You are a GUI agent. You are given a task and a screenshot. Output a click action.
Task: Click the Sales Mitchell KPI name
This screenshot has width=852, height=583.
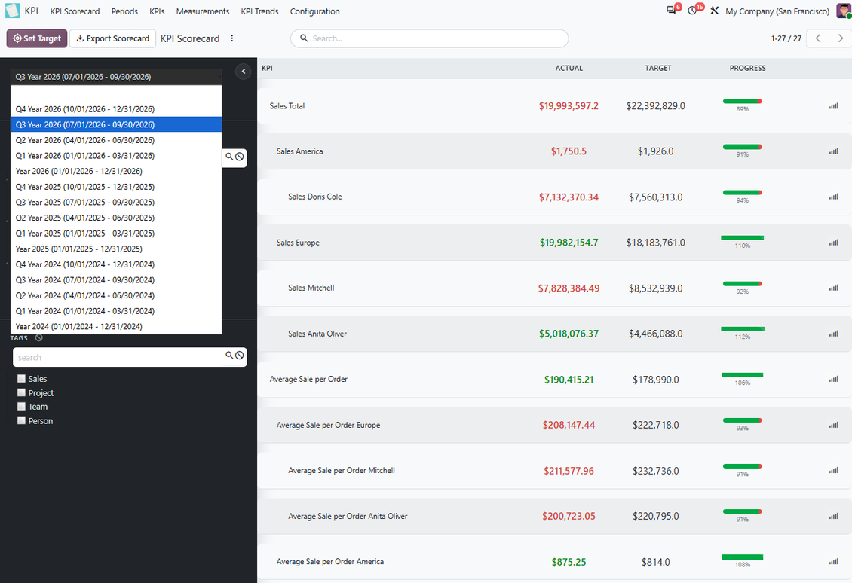(x=311, y=288)
